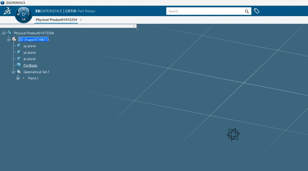Click the compass north quadrant
This screenshot has height=171, width=308.
23,9
